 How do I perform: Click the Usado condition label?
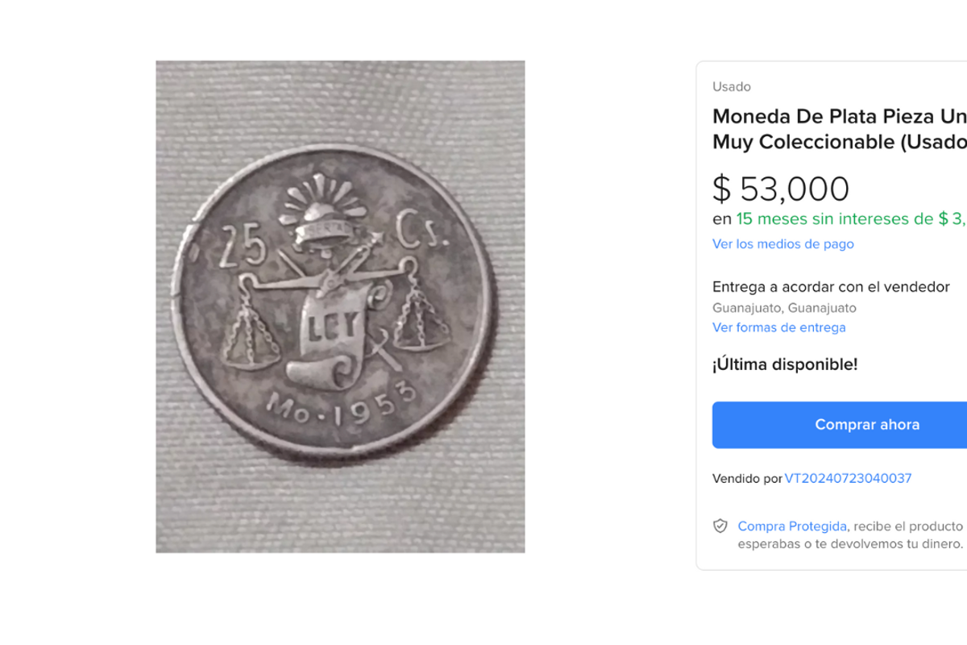(731, 86)
